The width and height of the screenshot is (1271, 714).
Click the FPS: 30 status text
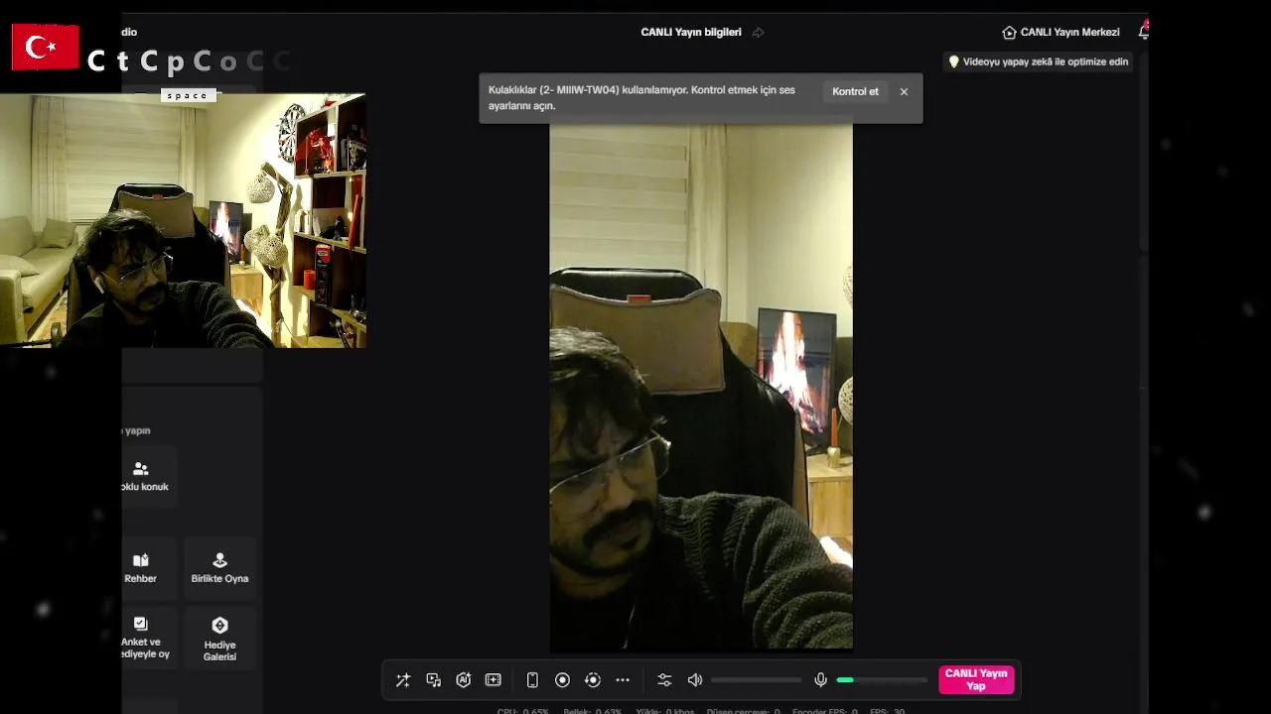click(887, 711)
